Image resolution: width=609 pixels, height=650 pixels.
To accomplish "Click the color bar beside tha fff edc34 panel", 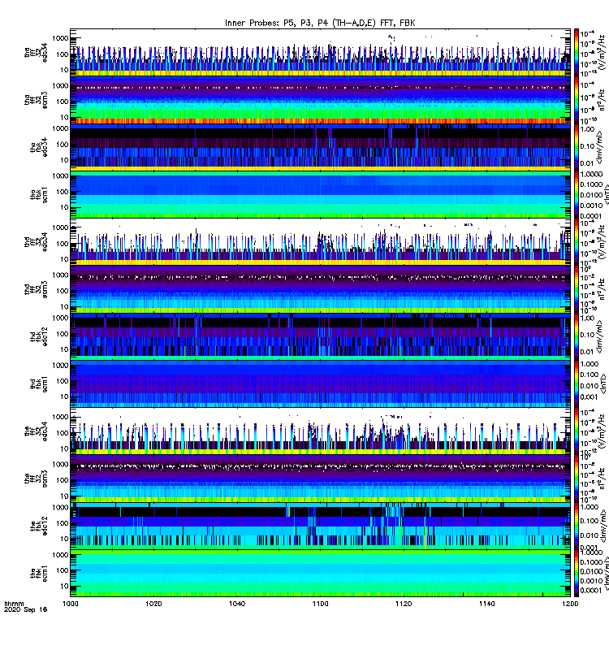I will point(577,53).
